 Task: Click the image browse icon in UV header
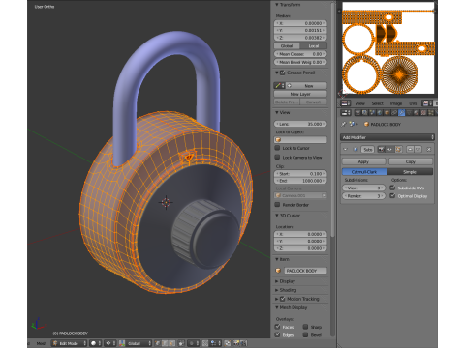point(426,103)
